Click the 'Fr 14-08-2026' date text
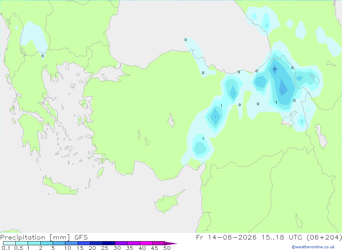The image size is (342, 250). click(226, 237)
